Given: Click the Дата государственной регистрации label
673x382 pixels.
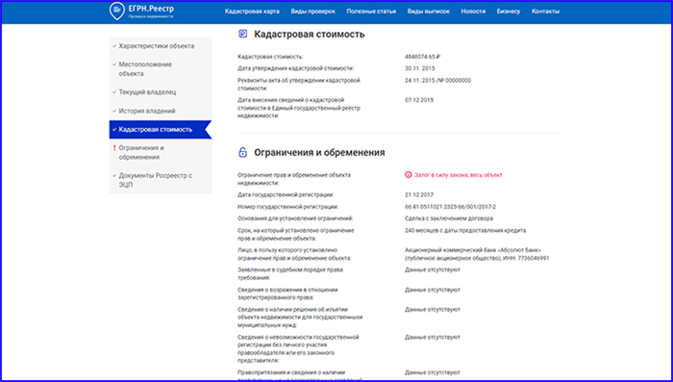Looking at the screenshot, I should 286,194.
